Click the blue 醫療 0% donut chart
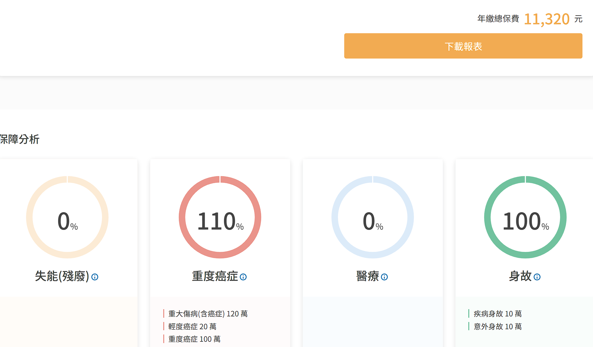Image resolution: width=593 pixels, height=347 pixels. point(373,217)
